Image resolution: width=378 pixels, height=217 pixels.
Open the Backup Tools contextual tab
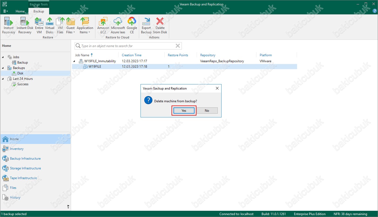pos(39,4)
